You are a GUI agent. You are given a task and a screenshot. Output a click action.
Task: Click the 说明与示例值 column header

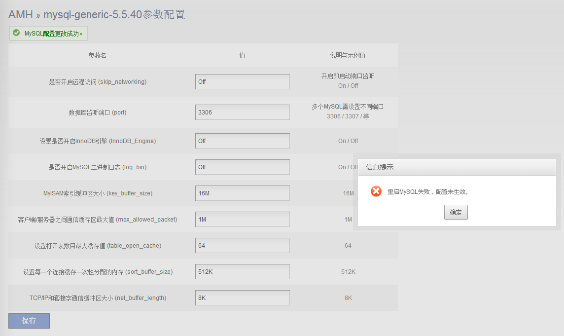point(348,55)
